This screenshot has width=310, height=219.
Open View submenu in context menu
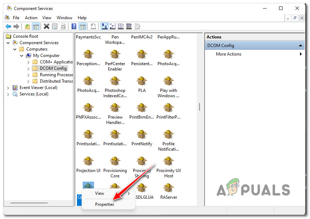point(109,193)
